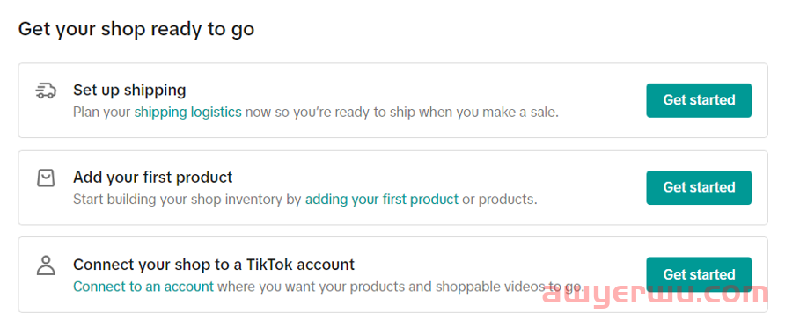The width and height of the screenshot is (785, 320).
Task: Click the person account icon
Action: click(46, 265)
